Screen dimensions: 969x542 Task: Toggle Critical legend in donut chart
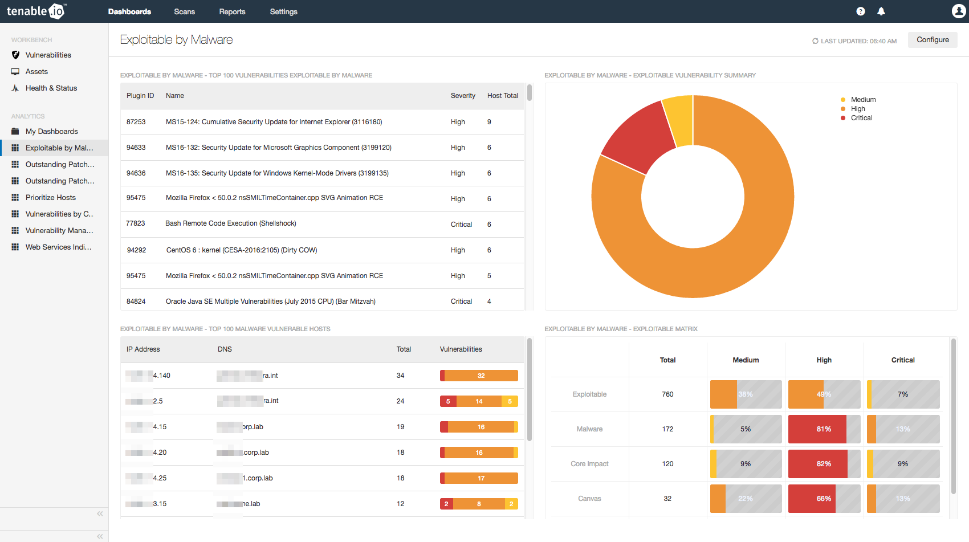point(856,118)
